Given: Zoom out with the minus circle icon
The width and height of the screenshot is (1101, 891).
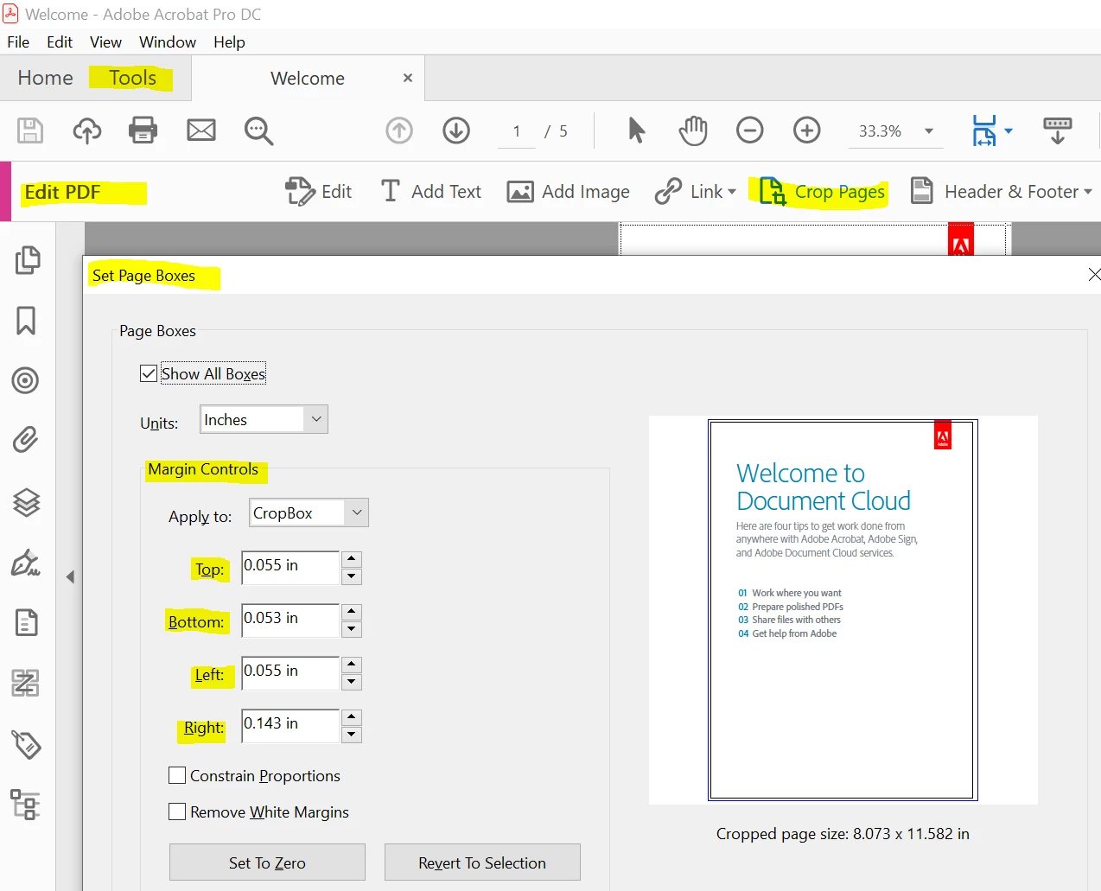Looking at the screenshot, I should pyautogui.click(x=750, y=130).
